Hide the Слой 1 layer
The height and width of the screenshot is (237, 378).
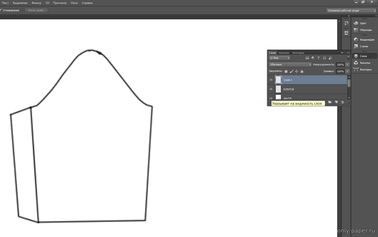click(x=271, y=80)
